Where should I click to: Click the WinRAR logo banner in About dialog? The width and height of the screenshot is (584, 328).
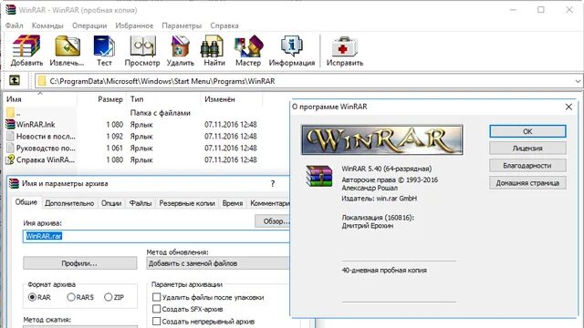tap(381, 139)
